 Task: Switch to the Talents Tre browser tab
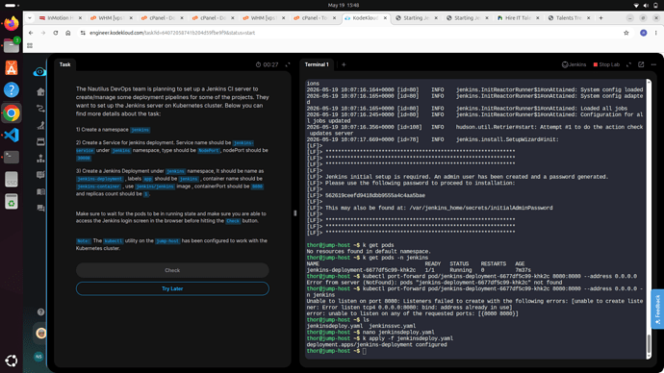[569, 18]
